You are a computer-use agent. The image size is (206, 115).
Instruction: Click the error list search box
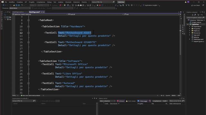coord(177,101)
